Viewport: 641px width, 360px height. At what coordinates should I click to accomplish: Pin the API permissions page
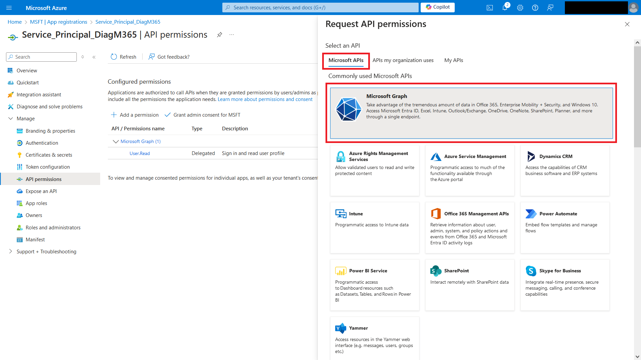click(x=219, y=35)
